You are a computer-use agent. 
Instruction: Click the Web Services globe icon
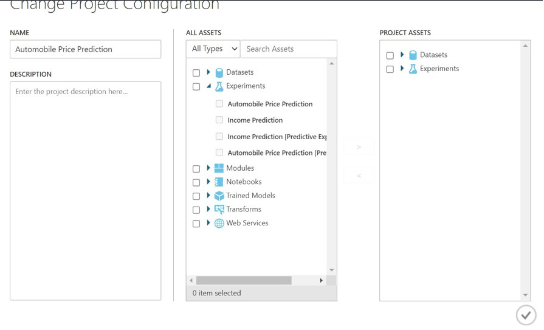pyautogui.click(x=219, y=224)
